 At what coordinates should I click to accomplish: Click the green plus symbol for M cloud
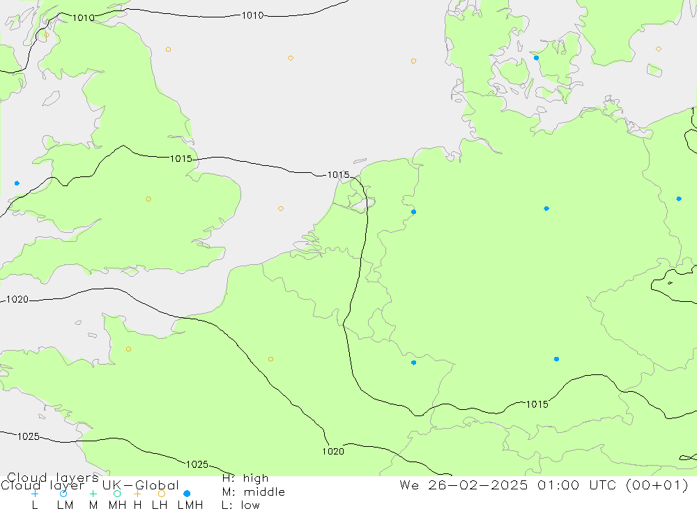point(93,494)
